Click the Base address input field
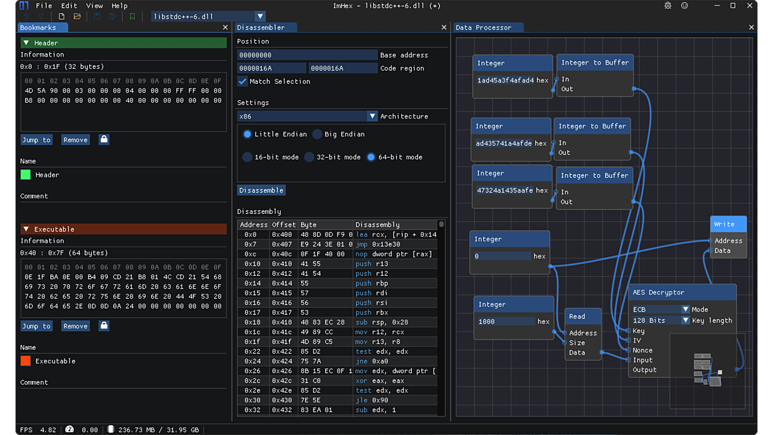The image size is (773, 435). [x=307, y=55]
